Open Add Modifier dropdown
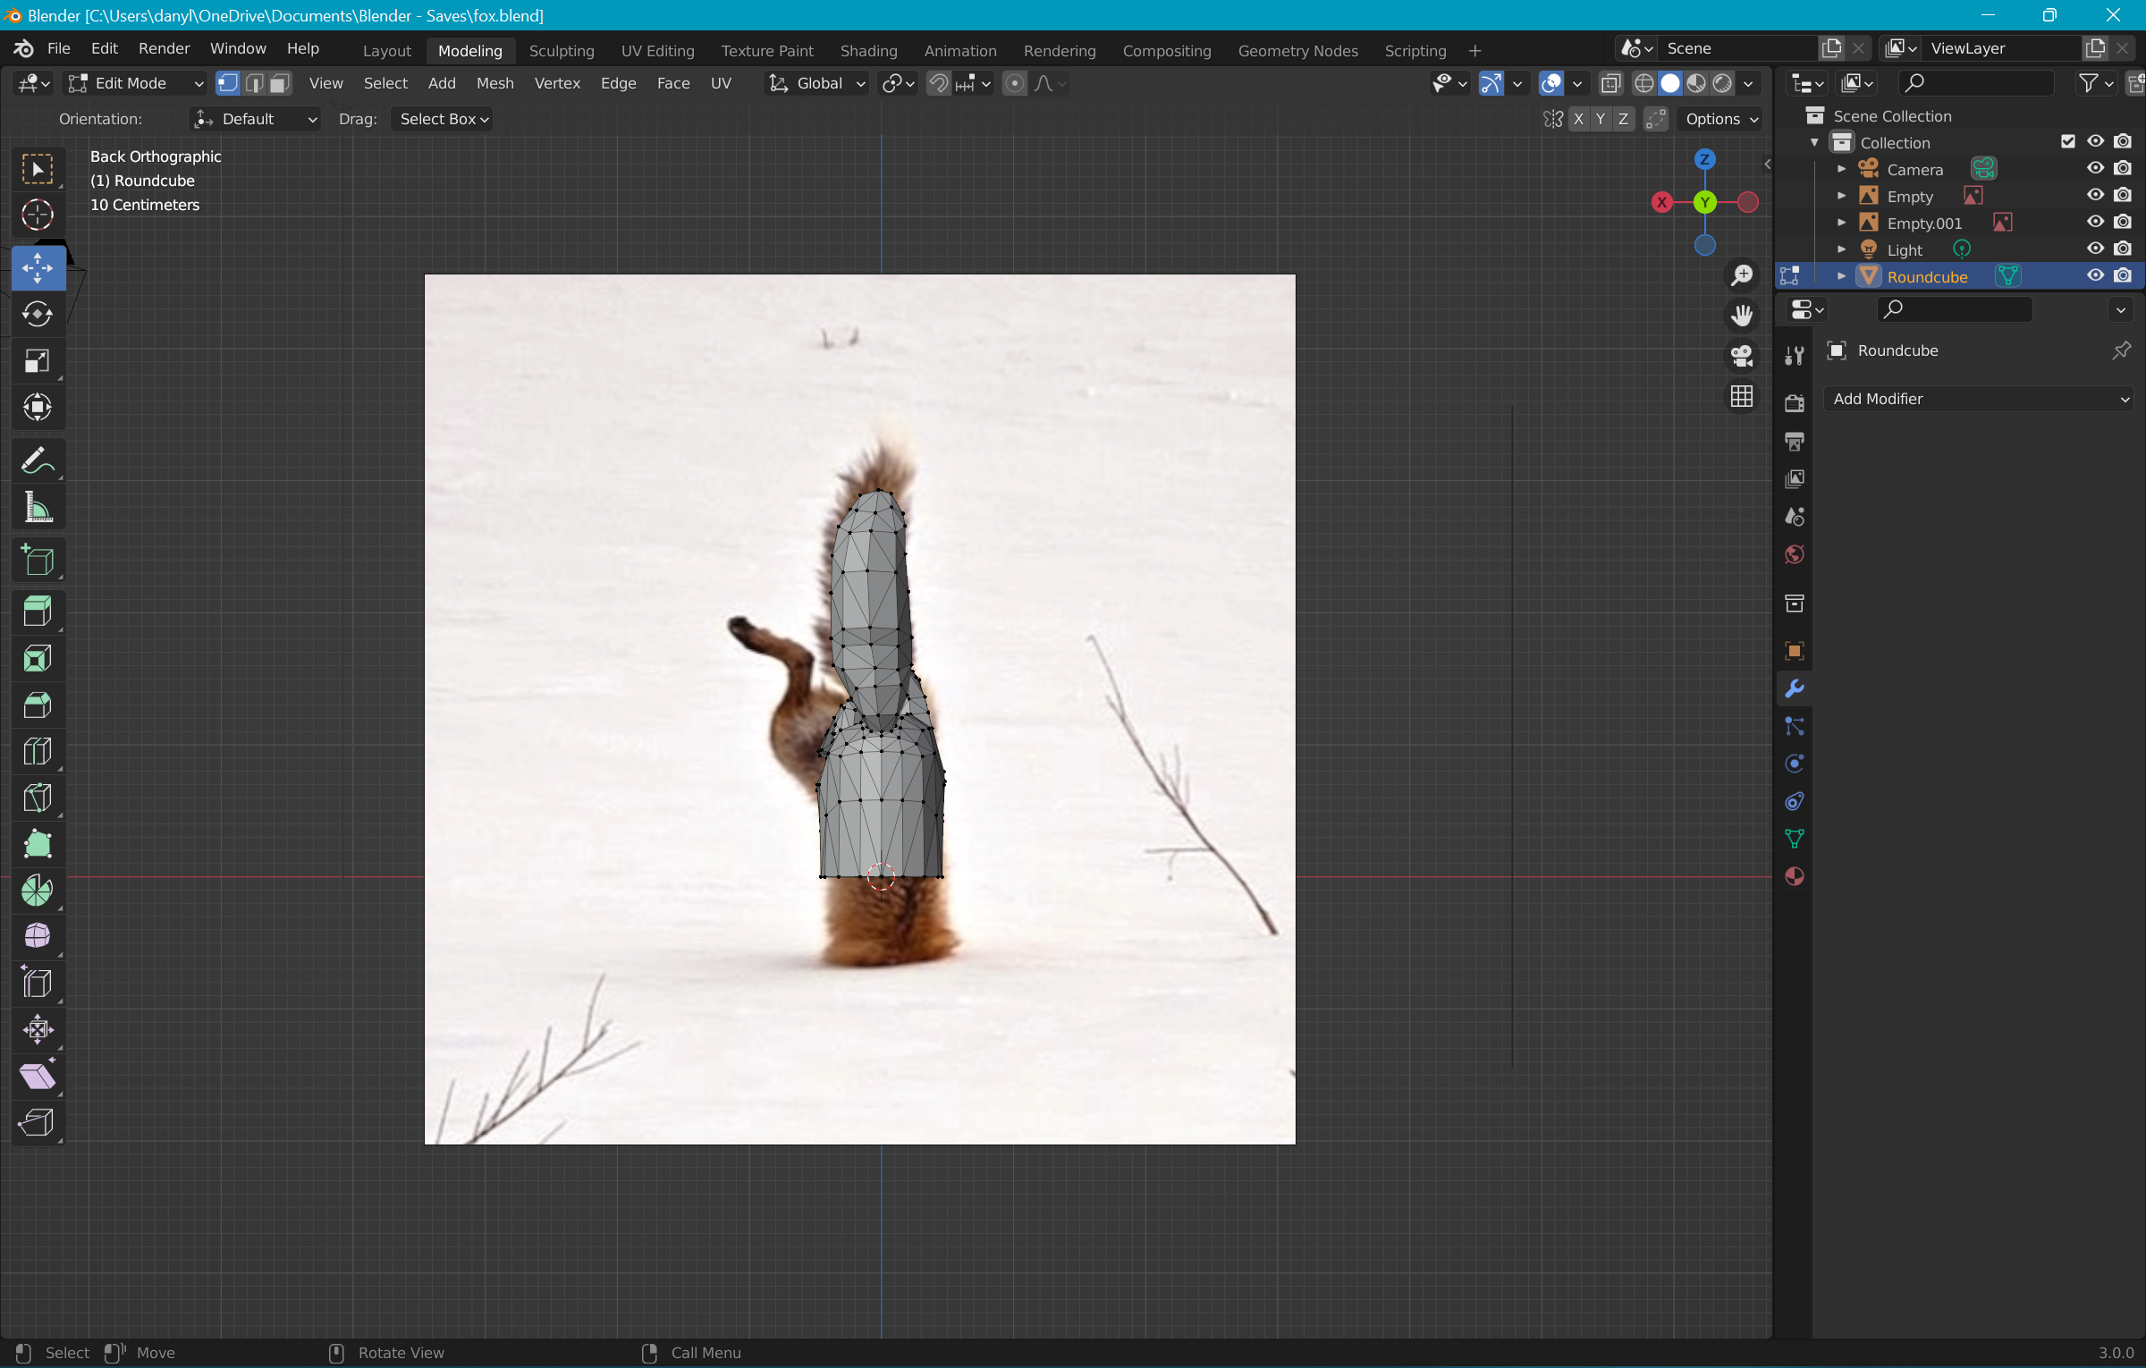Image resolution: width=2146 pixels, height=1368 pixels. click(x=1979, y=399)
